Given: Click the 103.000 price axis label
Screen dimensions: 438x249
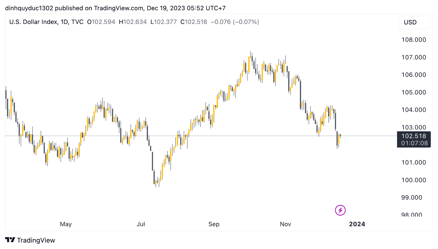Looking at the screenshot, I should coord(414,127).
